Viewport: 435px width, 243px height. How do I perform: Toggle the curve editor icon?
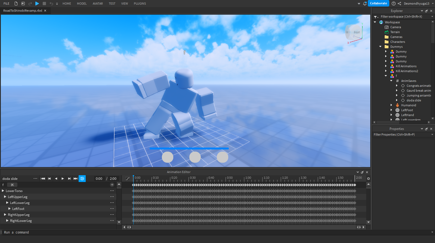tap(128, 178)
